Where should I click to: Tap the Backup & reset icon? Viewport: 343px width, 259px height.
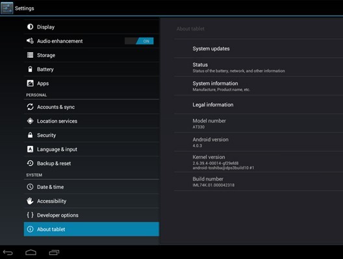(30, 164)
